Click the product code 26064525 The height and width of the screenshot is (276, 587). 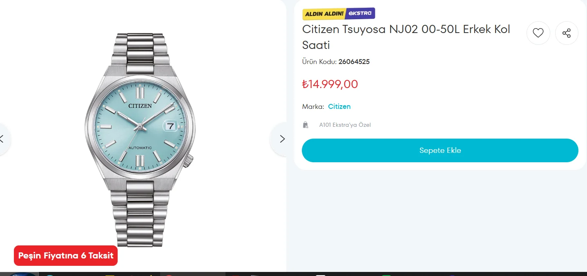(354, 62)
